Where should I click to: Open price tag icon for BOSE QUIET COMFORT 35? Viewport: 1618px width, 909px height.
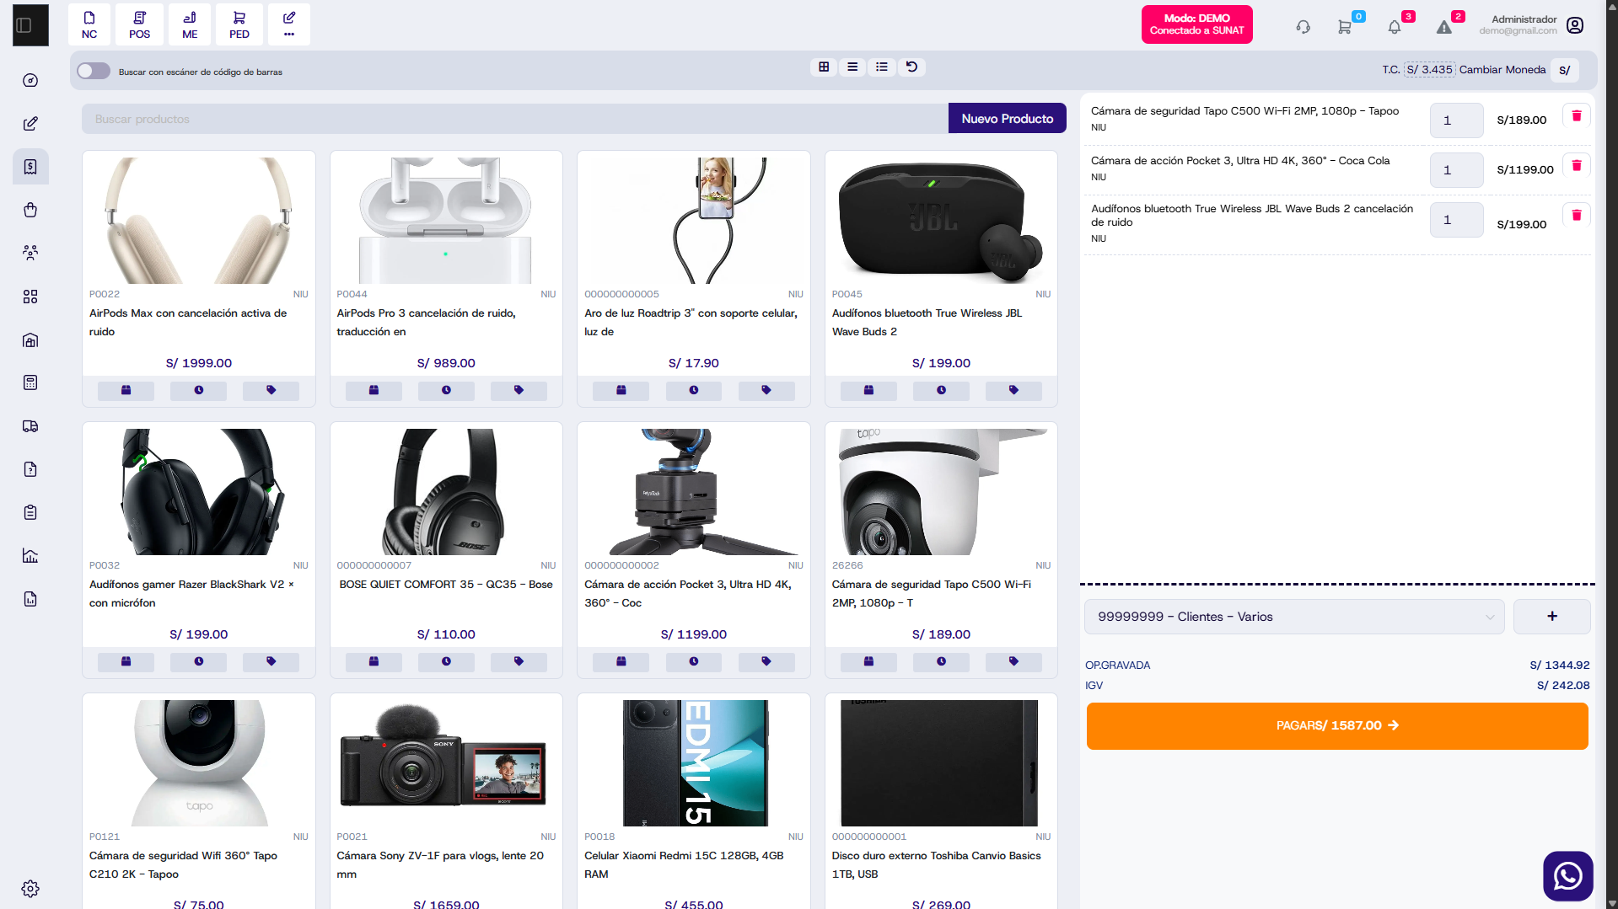519,661
